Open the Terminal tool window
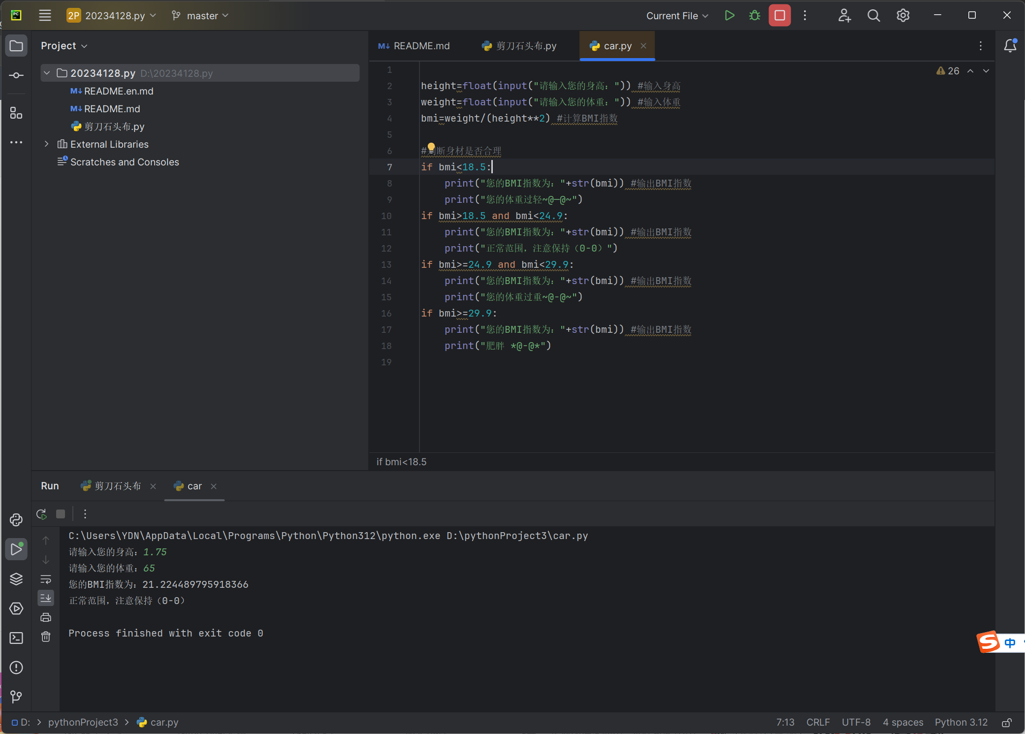 (16, 638)
